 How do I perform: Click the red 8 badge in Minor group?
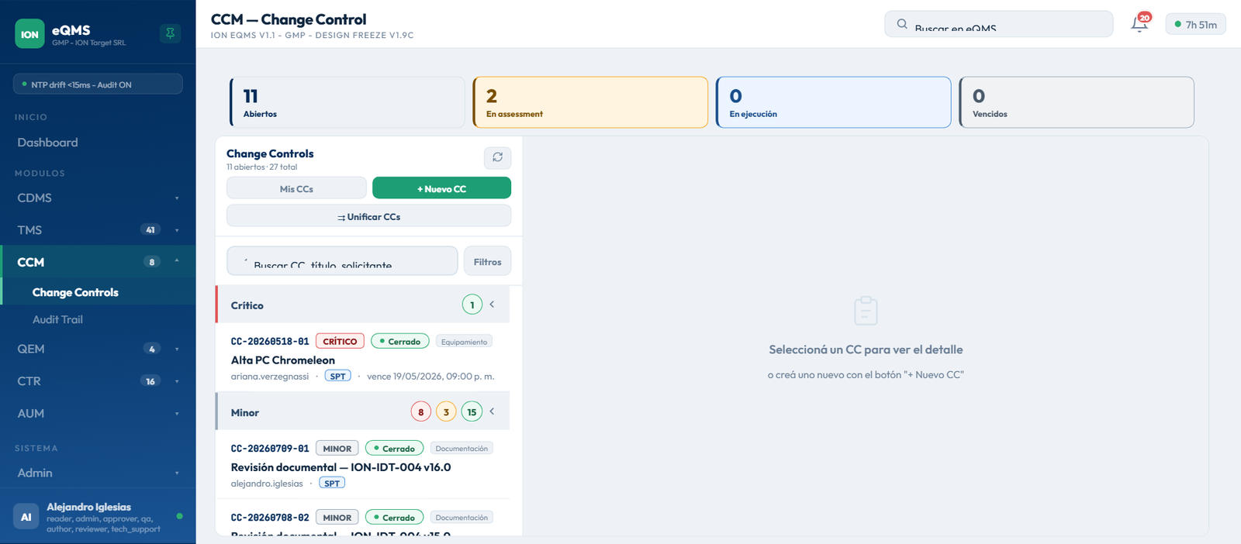pos(421,411)
